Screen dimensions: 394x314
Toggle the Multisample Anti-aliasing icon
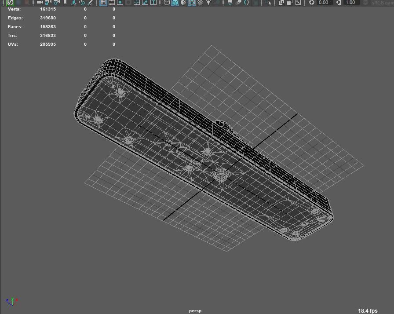point(247,3)
